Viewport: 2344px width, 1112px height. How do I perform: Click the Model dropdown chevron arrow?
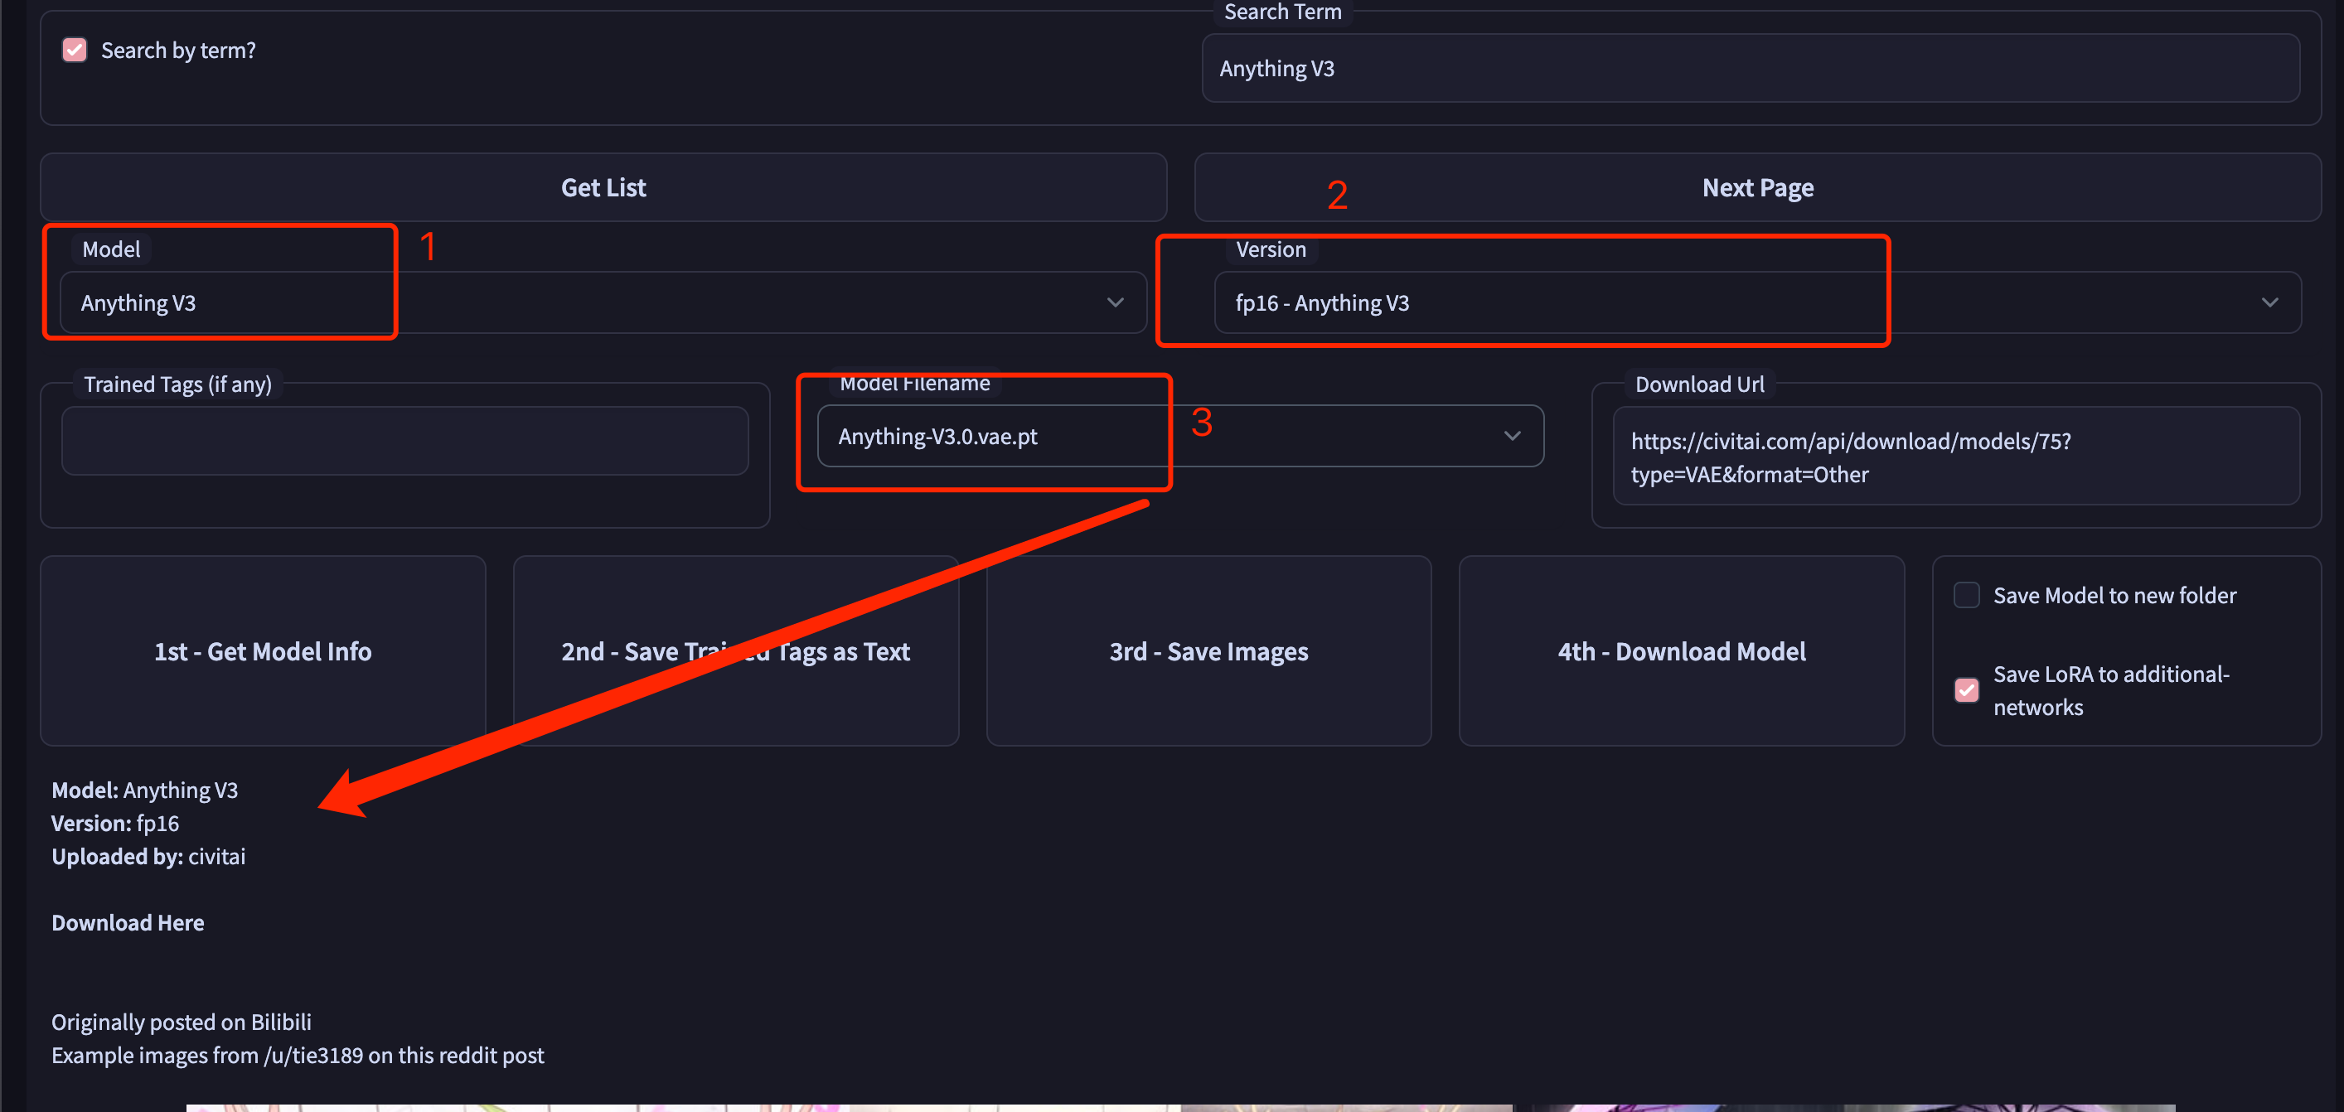[x=1115, y=302]
